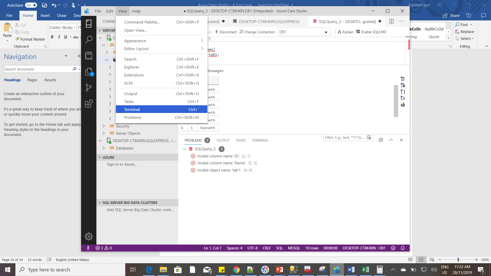
Task: Click Enable SQLCMD toggle button
Action: point(371,32)
